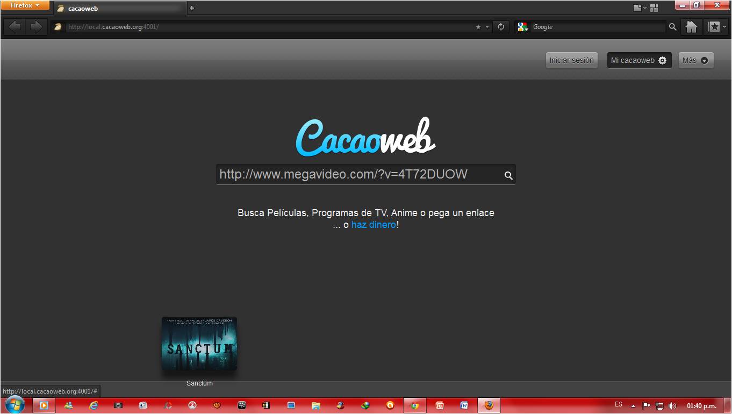Image resolution: width=732 pixels, height=414 pixels.
Task: Click the Sanctum title text under poster
Action: coord(199,383)
